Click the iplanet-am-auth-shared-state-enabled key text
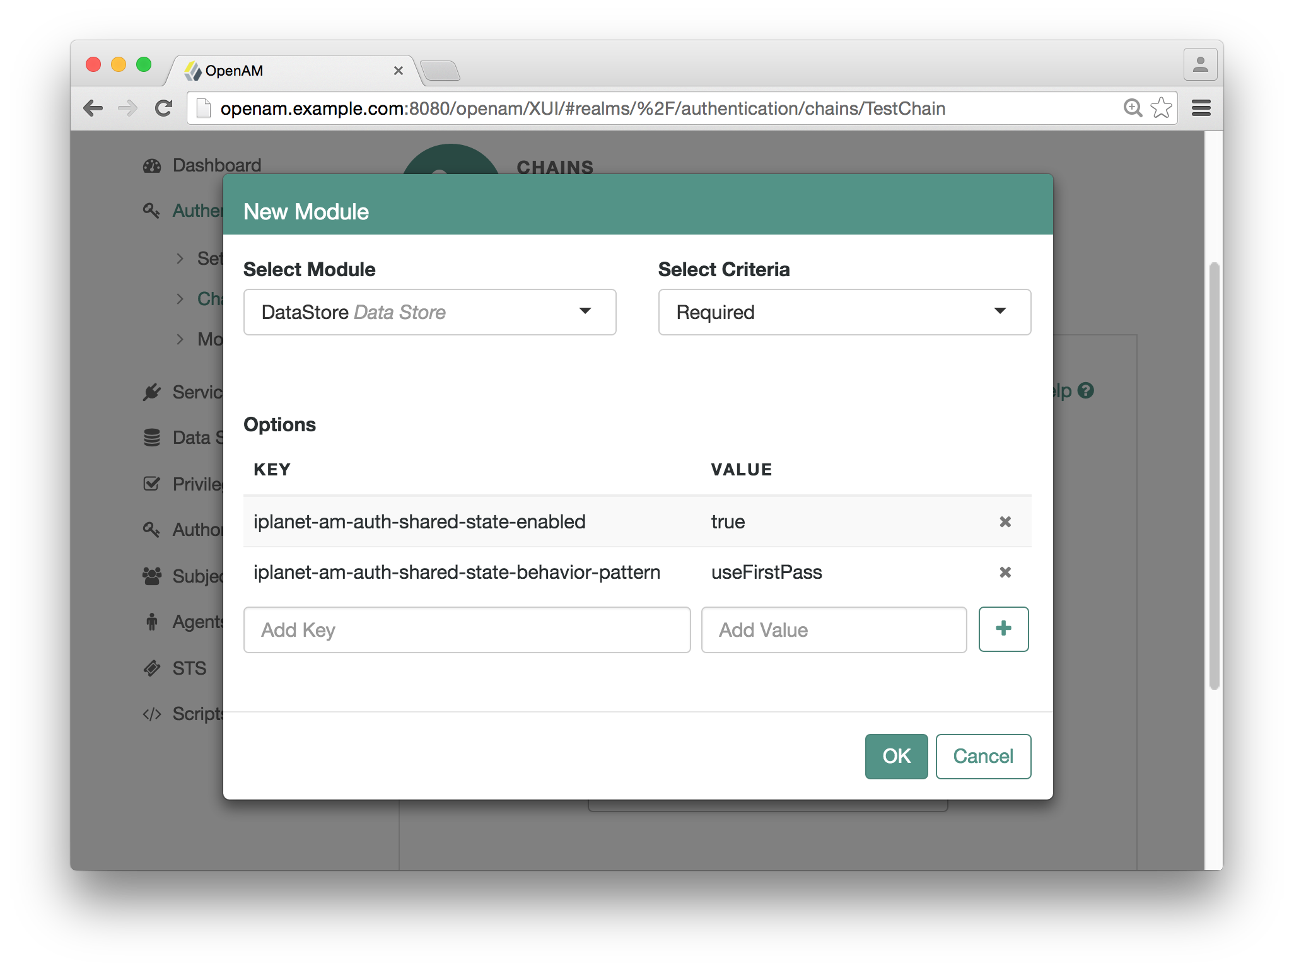This screenshot has width=1294, height=971. [x=419, y=521]
